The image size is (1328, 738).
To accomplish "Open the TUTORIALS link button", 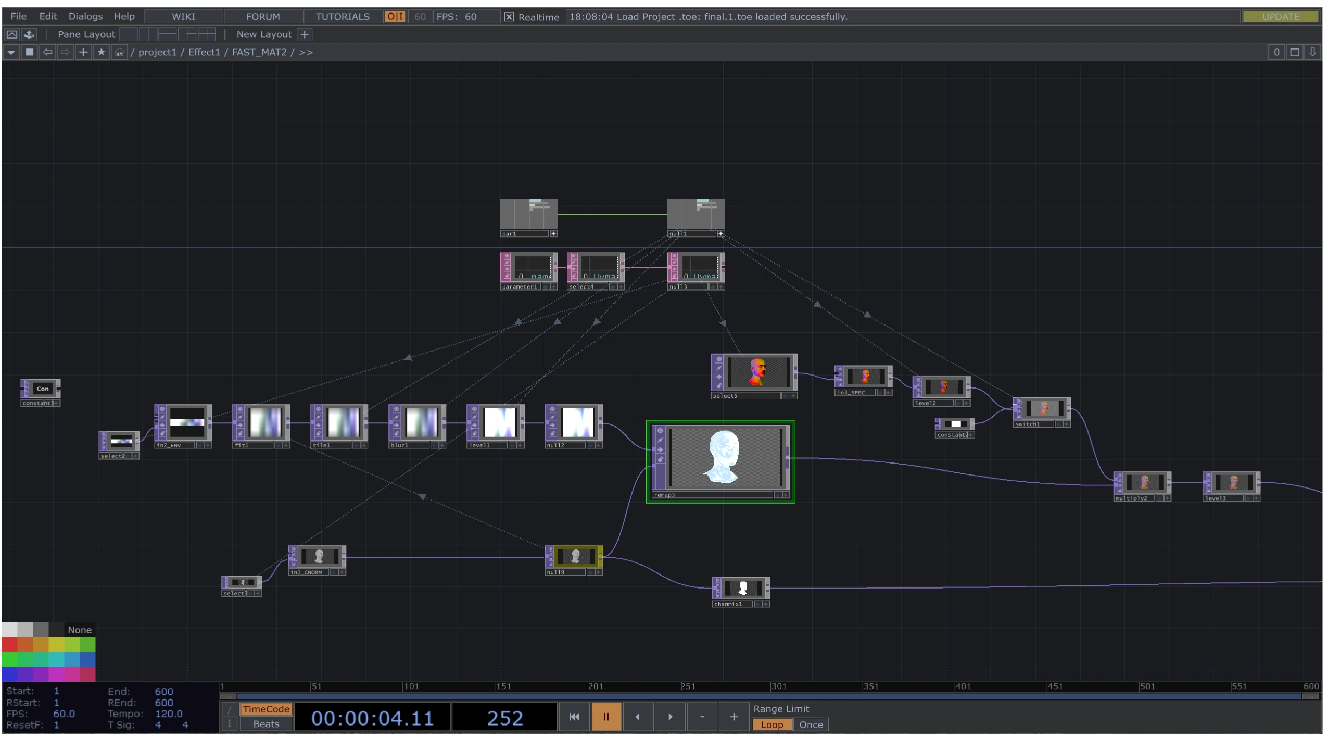I will coord(342,16).
